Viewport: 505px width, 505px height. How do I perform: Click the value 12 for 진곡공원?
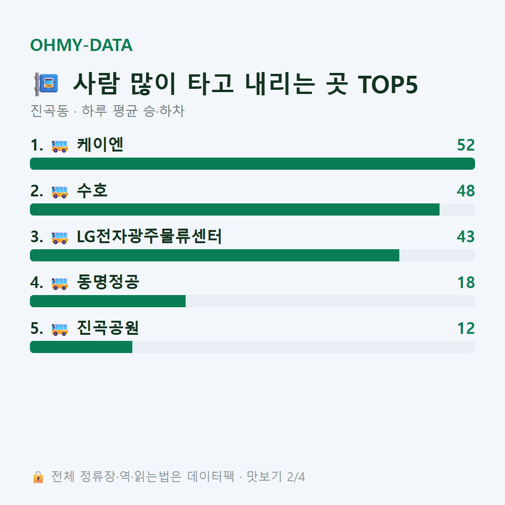(x=466, y=328)
